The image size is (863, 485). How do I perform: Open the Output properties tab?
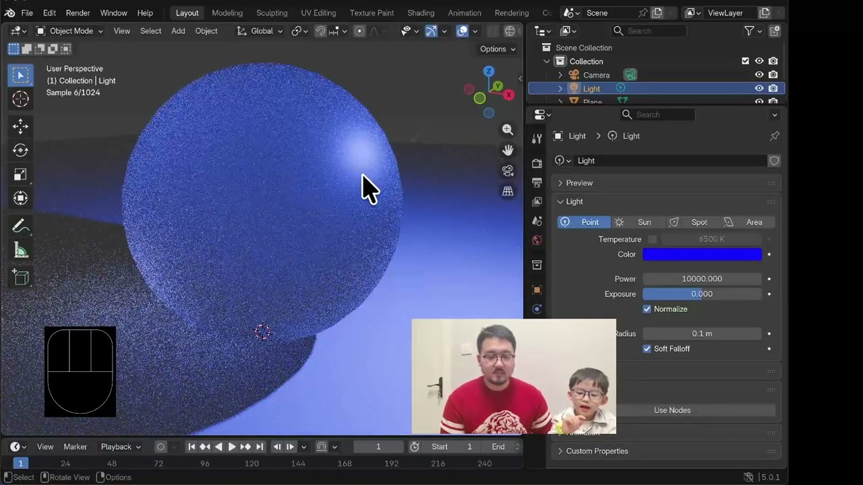pyautogui.click(x=537, y=183)
